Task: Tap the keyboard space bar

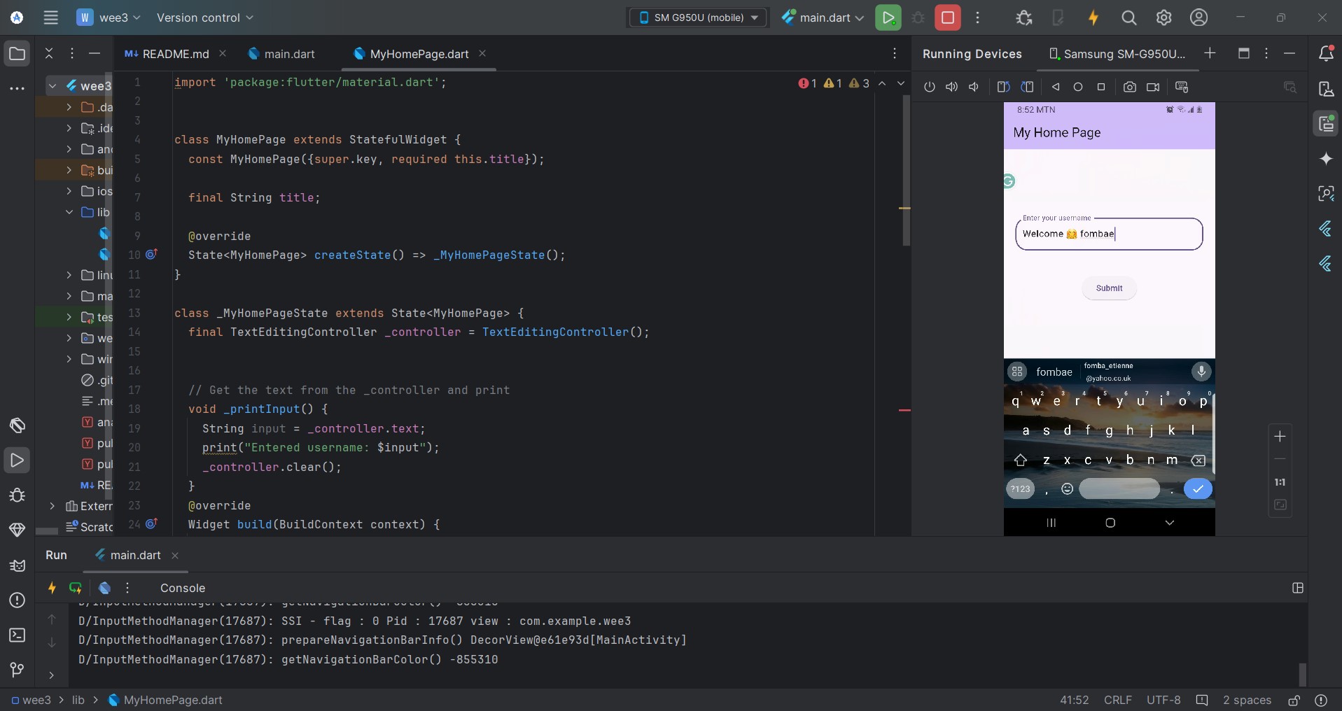Action: (x=1119, y=489)
